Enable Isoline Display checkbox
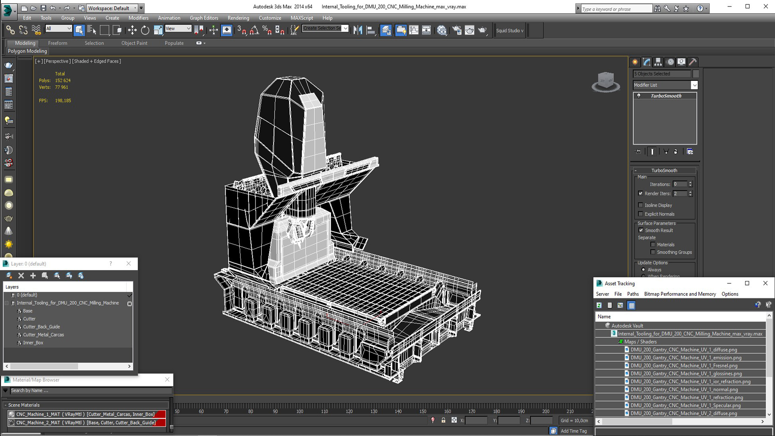 (x=641, y=205)
